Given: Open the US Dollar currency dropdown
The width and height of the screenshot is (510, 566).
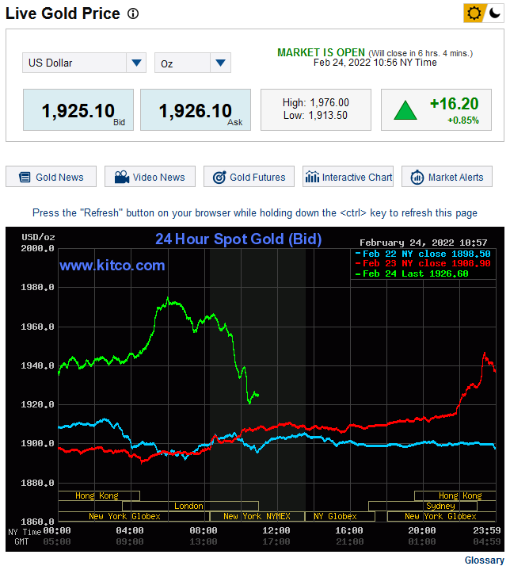Looking at the screenshot, I should pyautogui.click(x=84, y=63).
